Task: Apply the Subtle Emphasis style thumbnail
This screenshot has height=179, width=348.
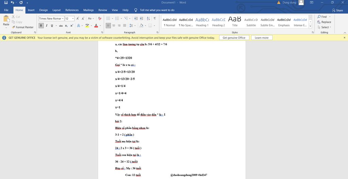Action: [x=267, y=22]
